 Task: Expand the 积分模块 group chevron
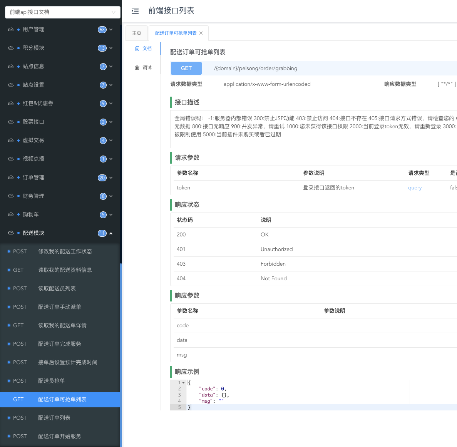click(x=111, y=48)
